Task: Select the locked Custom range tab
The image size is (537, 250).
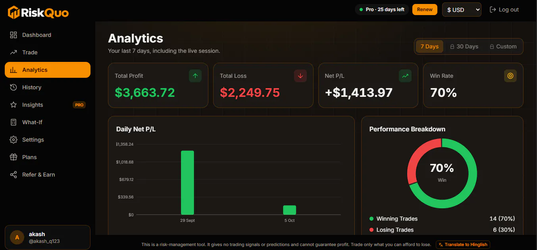Action: coord(503,46)
